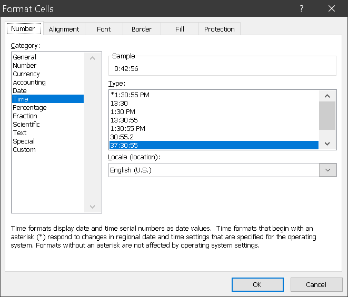Switch to the Alignment tab

64,29
